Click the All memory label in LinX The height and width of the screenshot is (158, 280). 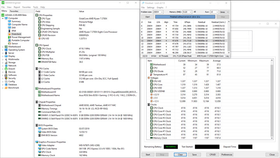pos(195,12)
